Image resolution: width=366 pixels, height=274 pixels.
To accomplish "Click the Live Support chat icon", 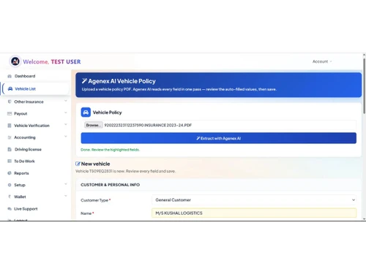I will (x=10, y=209).
